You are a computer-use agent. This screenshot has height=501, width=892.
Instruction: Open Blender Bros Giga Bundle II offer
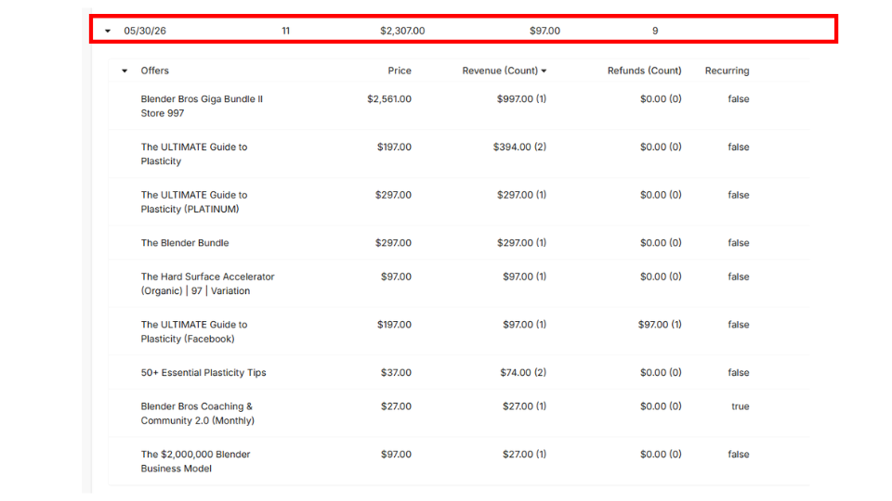[x=202, y=106]
